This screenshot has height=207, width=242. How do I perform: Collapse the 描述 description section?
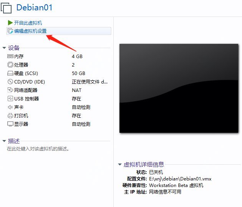(4, 141)
